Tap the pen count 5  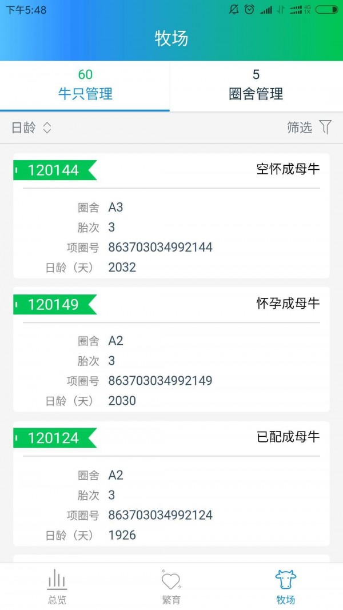[256, 74]
